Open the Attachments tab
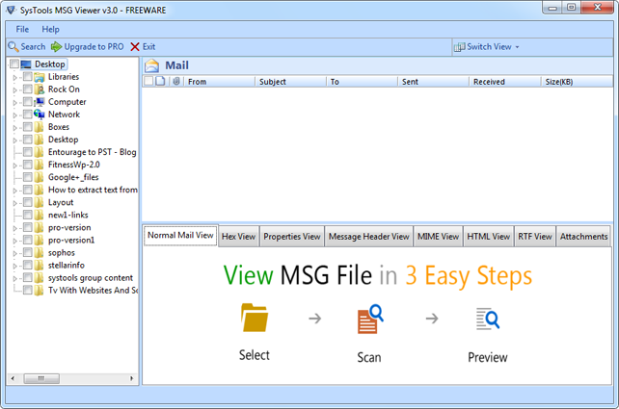The image size is (619, 409). pos(583,237)
